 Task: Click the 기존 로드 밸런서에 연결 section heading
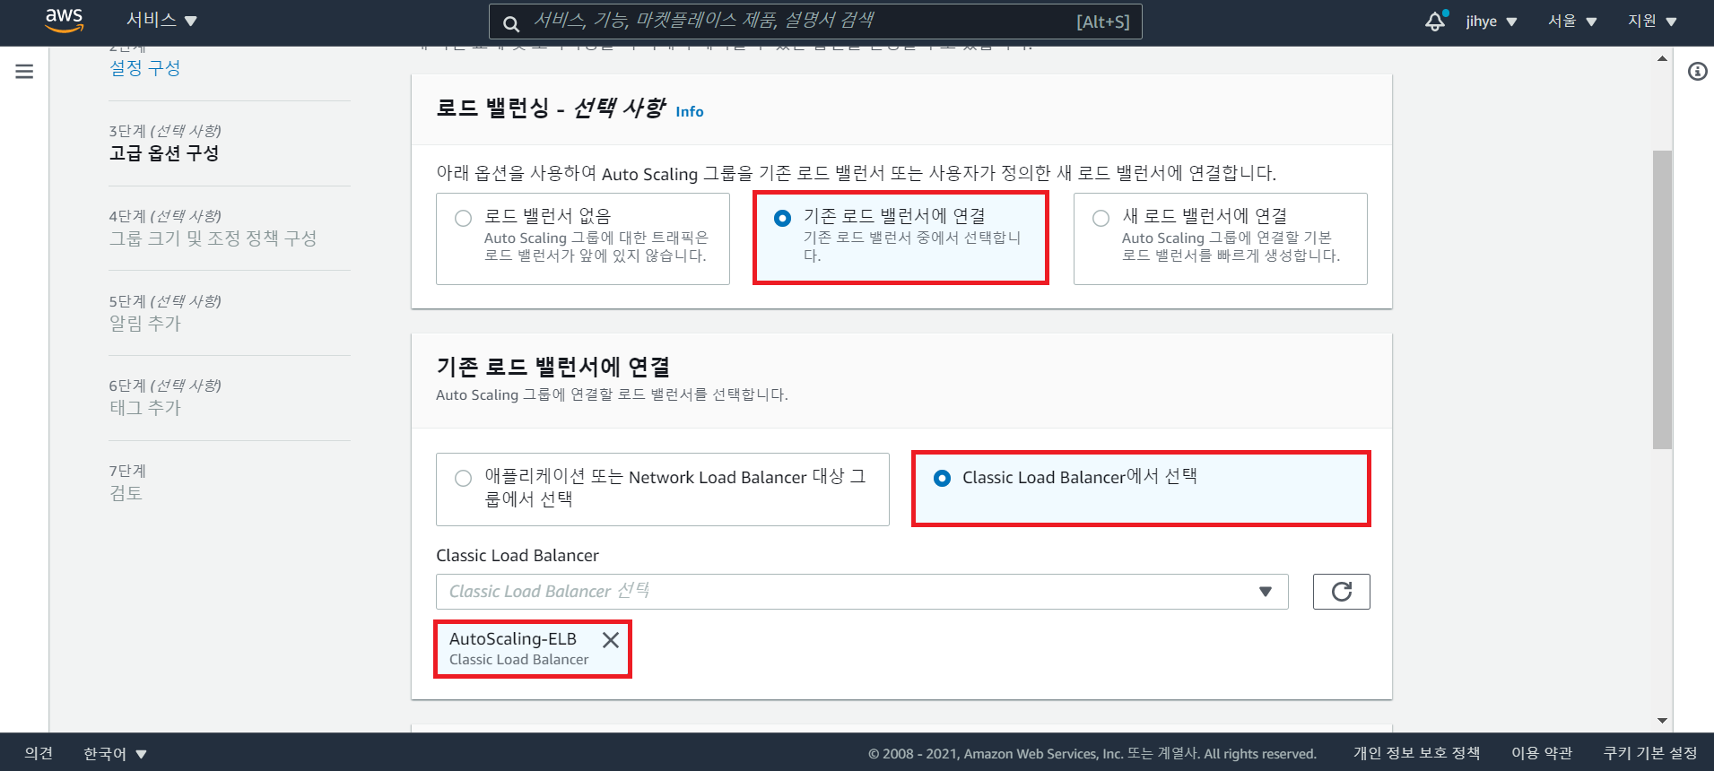(552, 367)
